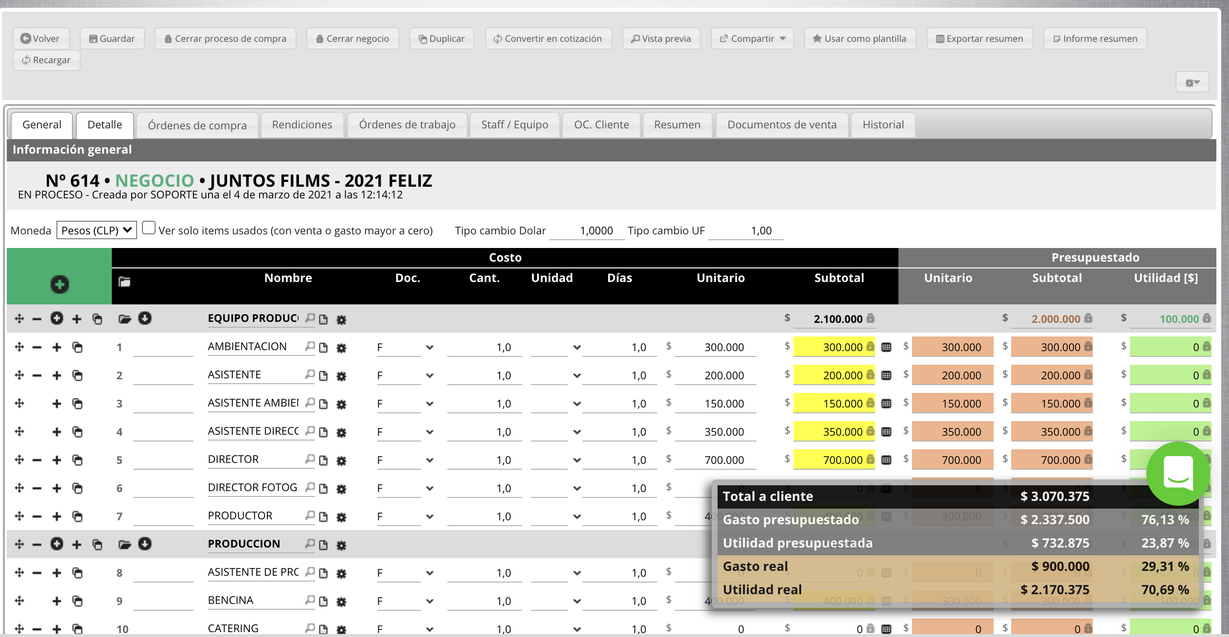This screenshot has height=637, width=1229.
Task: Add a row with the green plus icon
Action: tap(59, 285)
